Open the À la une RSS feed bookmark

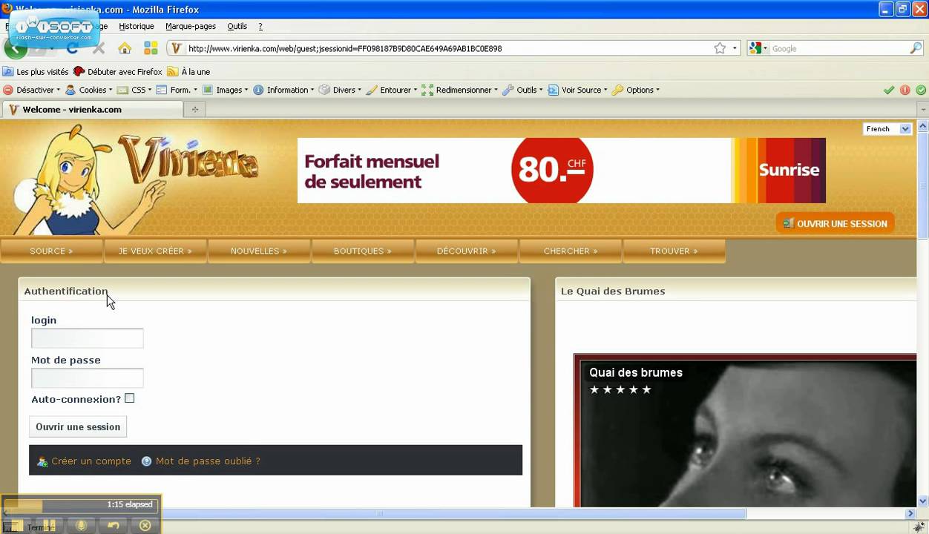[188, 72]
